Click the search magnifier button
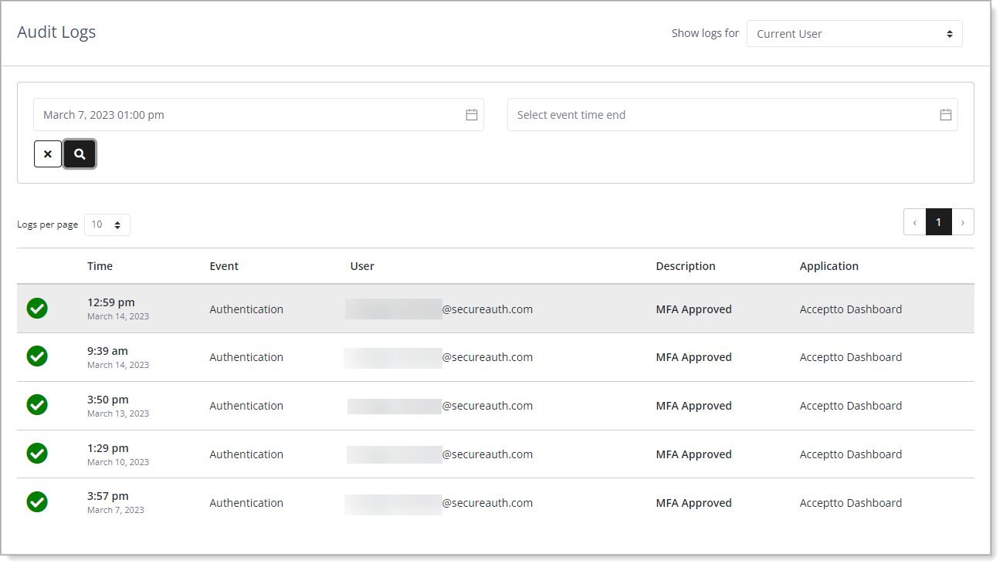 tap(80, 154)
